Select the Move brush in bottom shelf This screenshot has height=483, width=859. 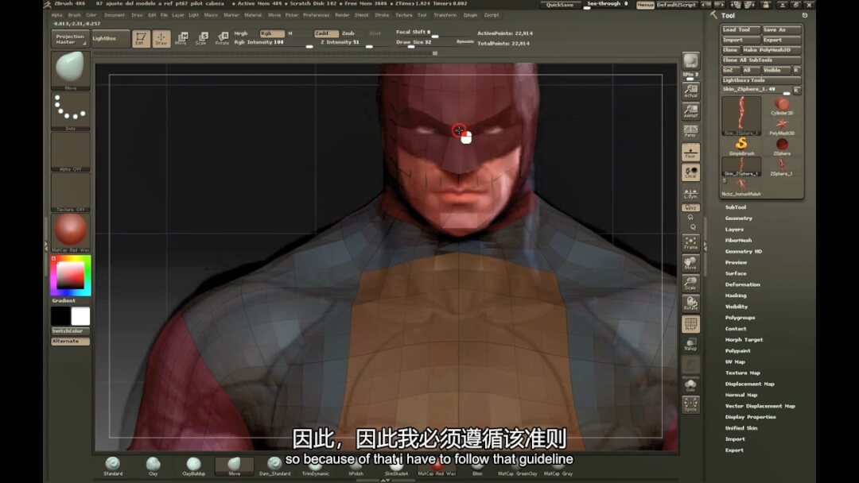234,466
